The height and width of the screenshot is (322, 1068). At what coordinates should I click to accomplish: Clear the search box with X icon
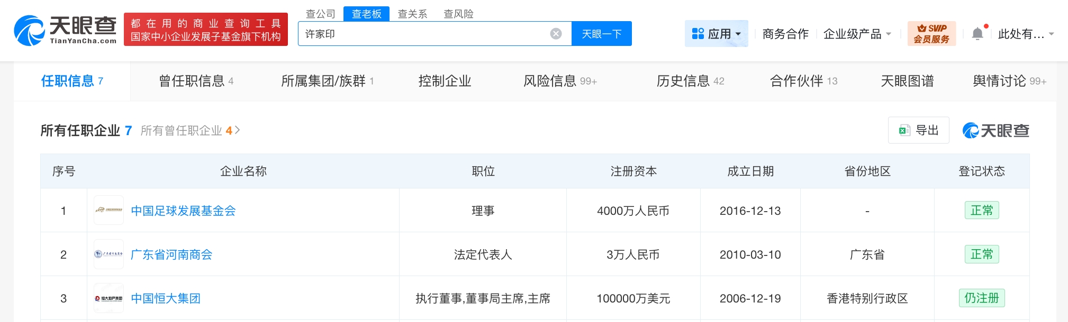556,34
